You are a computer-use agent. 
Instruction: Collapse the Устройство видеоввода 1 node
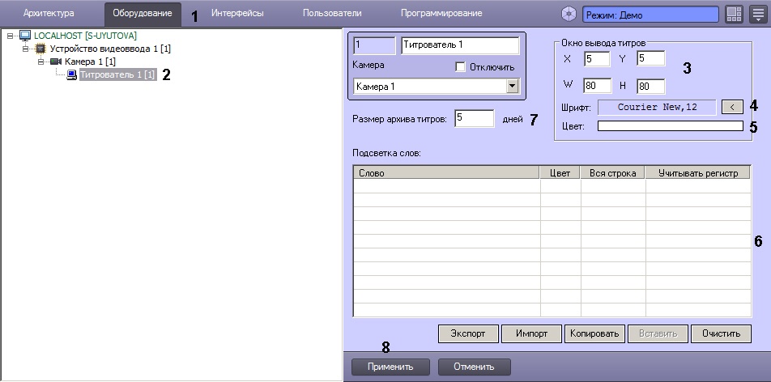coord(25,49)
